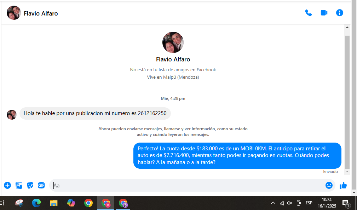Click the Meet Now tray icon

coord(299,203)
